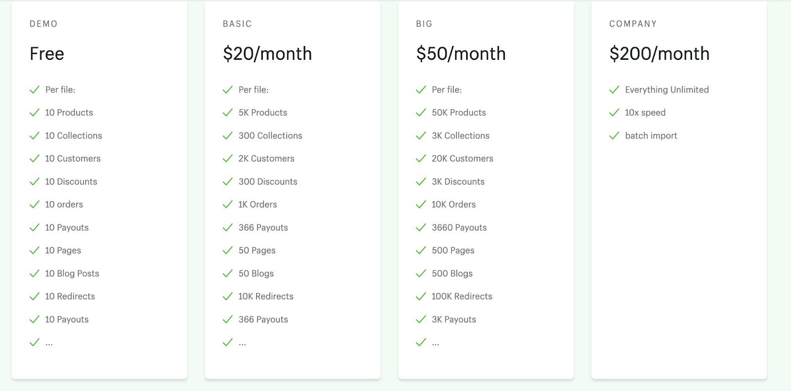Click the checkmark beside "10x speed"
This screenshot has width=791, height=391.
click(614, 113)
